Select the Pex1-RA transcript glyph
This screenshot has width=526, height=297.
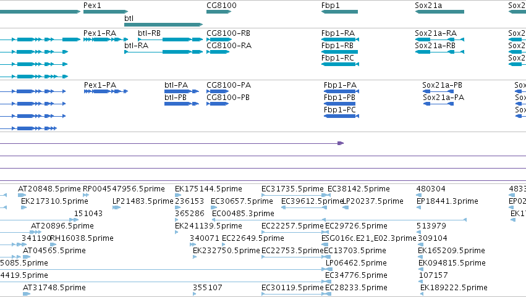[x=106, y=40]
